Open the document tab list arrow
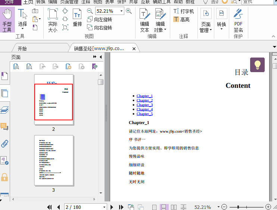The width and height of the screenshot is (277, 210). [274, 47]
